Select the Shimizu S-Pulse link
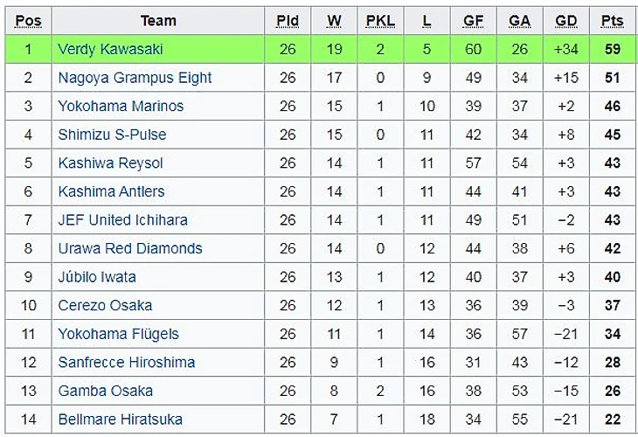Screen dimensions: 638x437 [112, 135]
